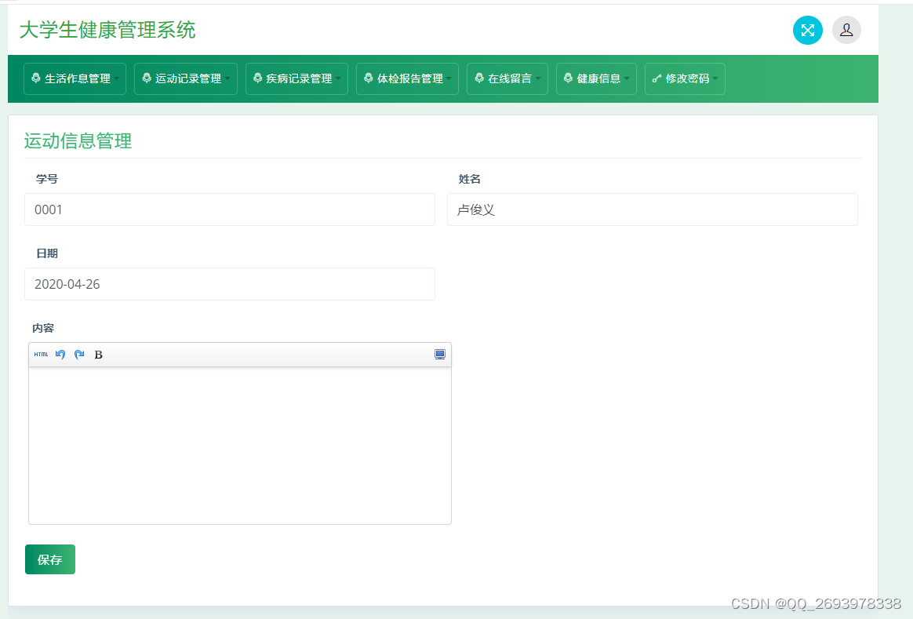This screenshot has width=913, height=619.
Task: Expand the 修改密码 dropdown
Action: pos(685,78)
